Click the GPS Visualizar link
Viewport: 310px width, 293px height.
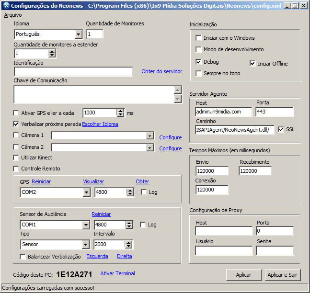click(x=93, y=181)
